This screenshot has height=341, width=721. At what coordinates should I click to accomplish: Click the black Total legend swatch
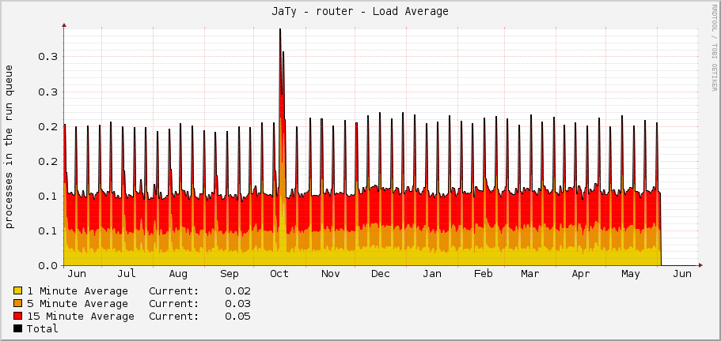pos(18,328)
